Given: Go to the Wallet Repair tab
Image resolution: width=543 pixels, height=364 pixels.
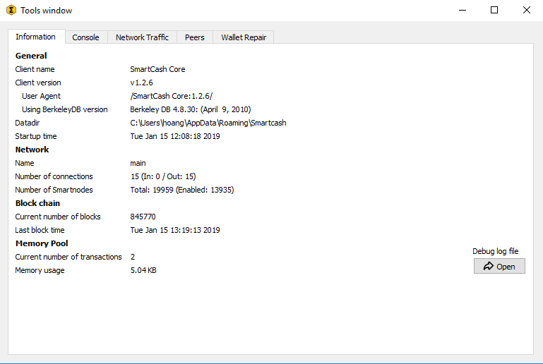Looking at the screenshot, I should [x=244, y=37].
